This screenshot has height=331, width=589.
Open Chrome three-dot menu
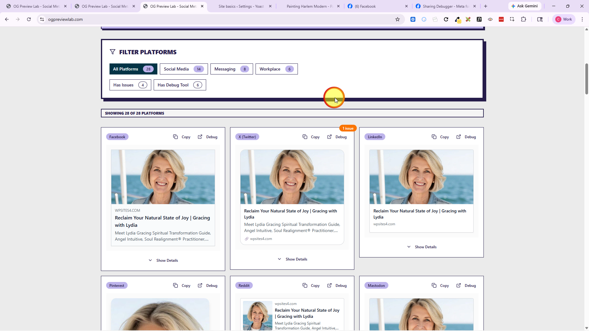click(582, 19)
